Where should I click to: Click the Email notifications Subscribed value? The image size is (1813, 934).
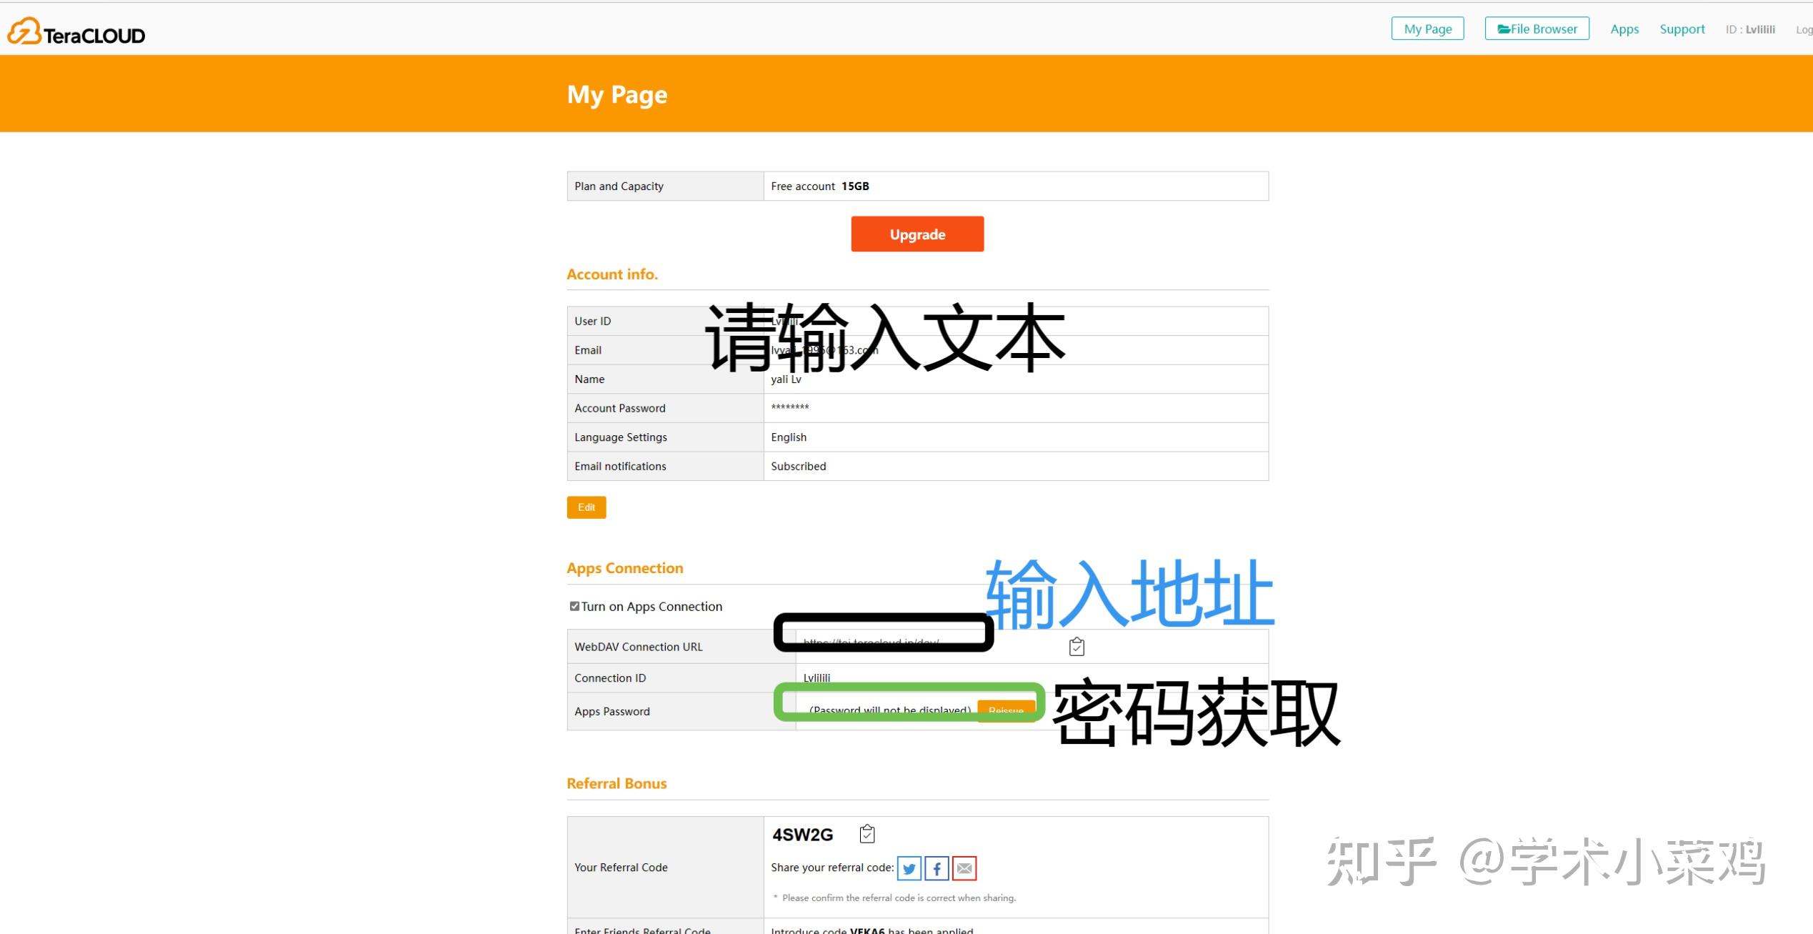pyautogui.click(x=798, y=466)
